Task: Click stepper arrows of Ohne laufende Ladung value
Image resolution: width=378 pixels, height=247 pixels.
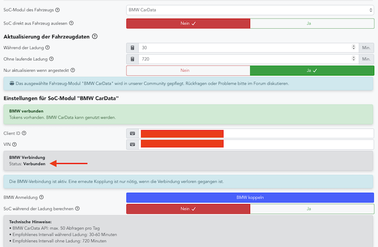Action: (353, 58)
